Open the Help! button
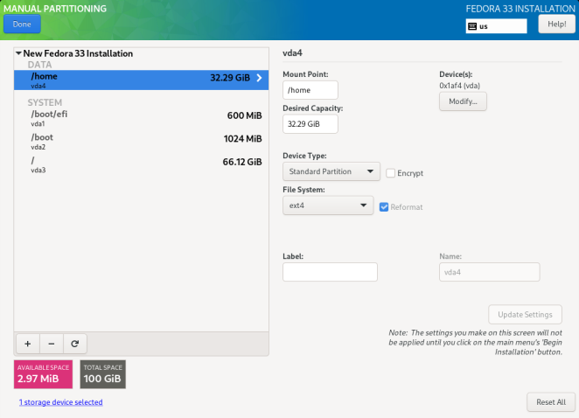 click(556, 24)
